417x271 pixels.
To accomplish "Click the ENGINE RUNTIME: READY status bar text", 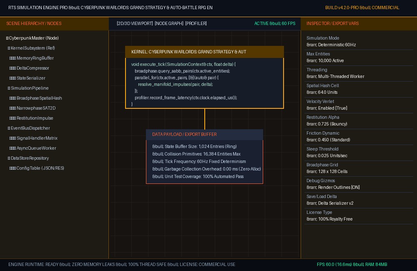I will (x=122, y=264).
